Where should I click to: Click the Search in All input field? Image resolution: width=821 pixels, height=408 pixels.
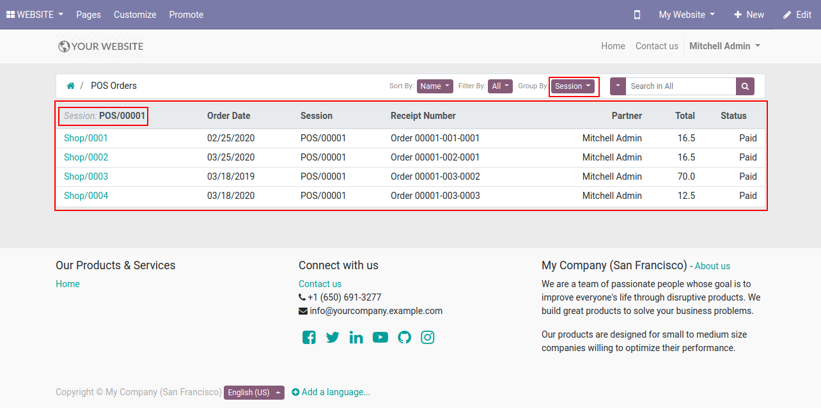pos(681,86)
